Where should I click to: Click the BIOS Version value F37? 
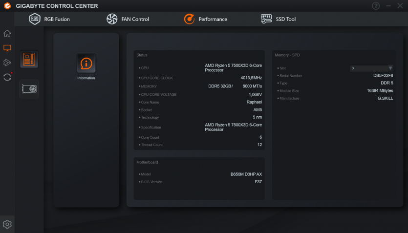tap(258, 182)
